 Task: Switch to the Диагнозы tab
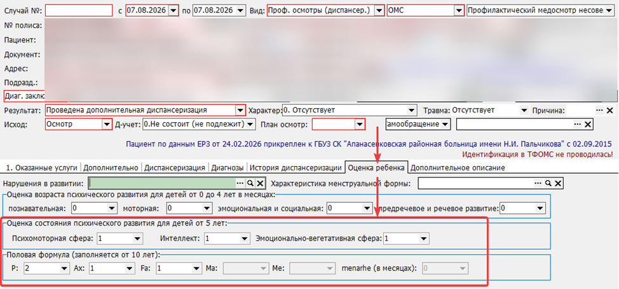[228, 168]
